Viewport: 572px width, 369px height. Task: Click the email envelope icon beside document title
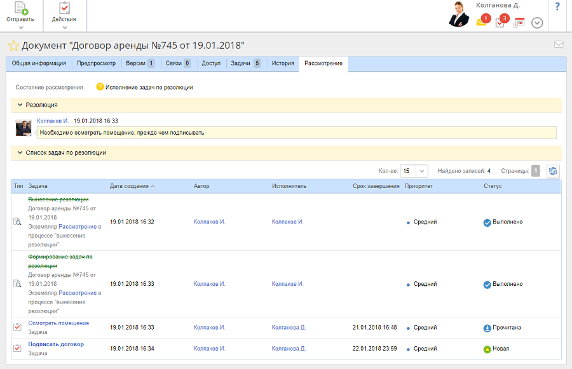pyautogui.click(x=559, y=44)
